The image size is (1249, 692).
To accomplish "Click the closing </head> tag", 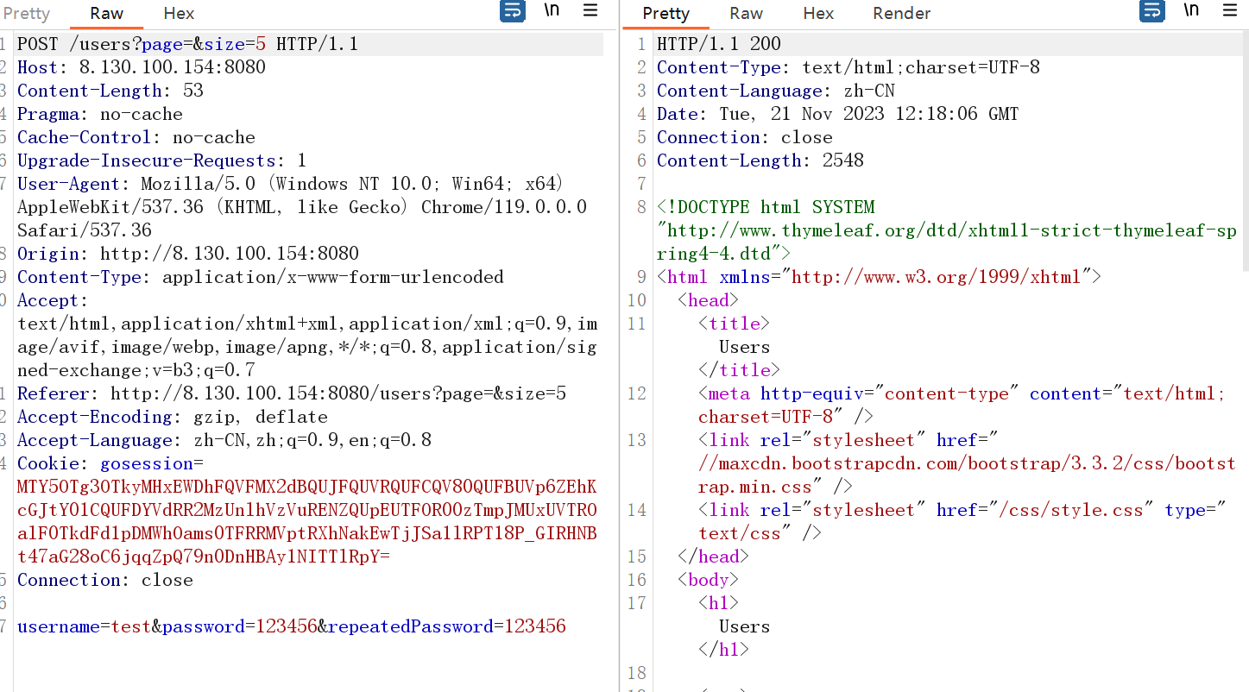I will pos(714,557).
